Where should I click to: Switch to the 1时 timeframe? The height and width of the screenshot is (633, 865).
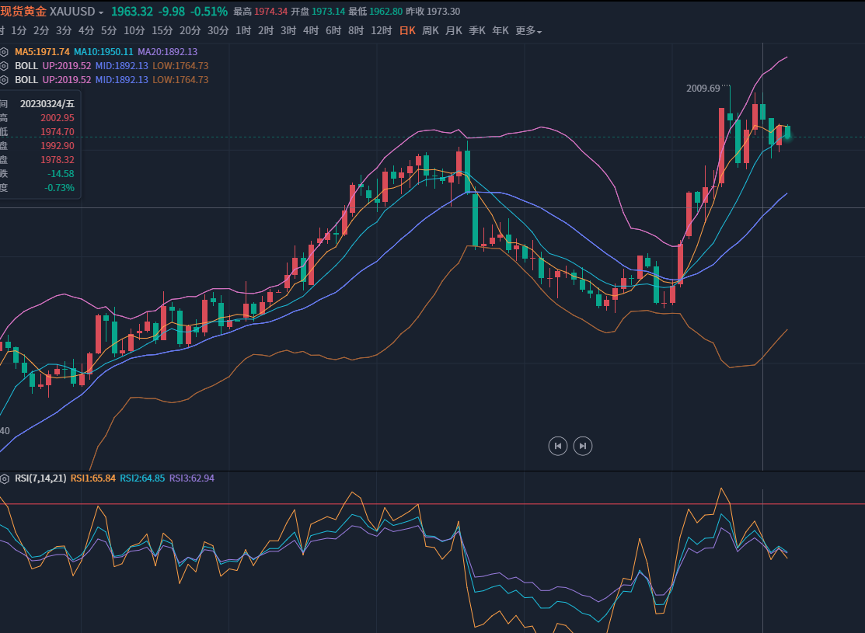[243, 31]
